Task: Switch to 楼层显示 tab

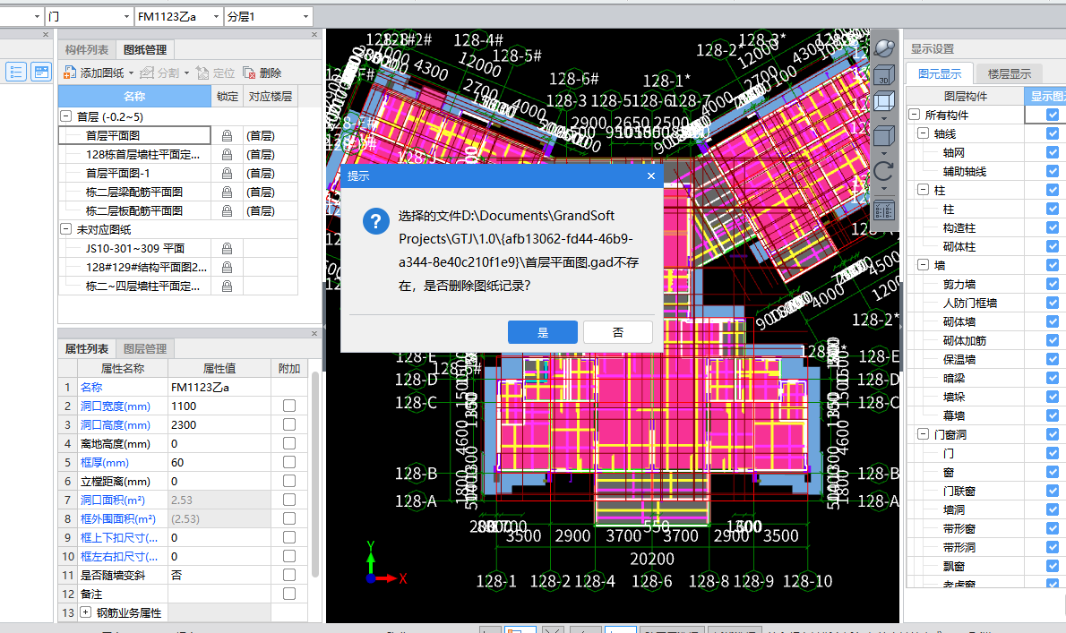Action: click(1009, 73)
